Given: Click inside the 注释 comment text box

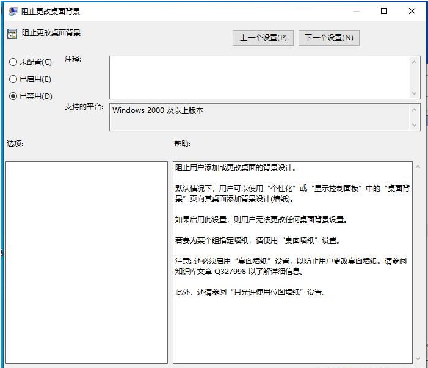Looking at the screenshot, I should pos(259,77).
